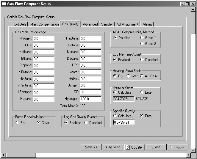Viewport: 197px width, 159px height.
Task: Click the Specific Gravity field 0.5735421
Action: coord(124,122)
